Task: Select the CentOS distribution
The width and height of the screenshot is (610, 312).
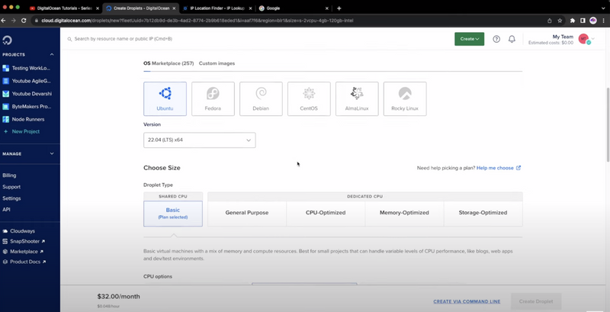Action: point(309,99)
